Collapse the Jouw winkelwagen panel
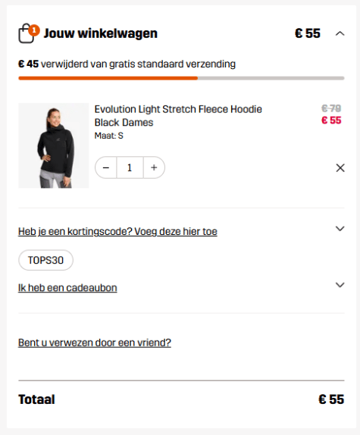Viewport: 360px width, 435px height. click(340, 34)
